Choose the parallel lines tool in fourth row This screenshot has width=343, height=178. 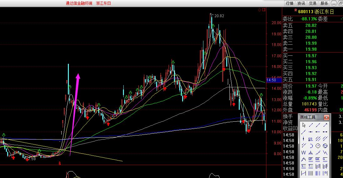[304, 146]
